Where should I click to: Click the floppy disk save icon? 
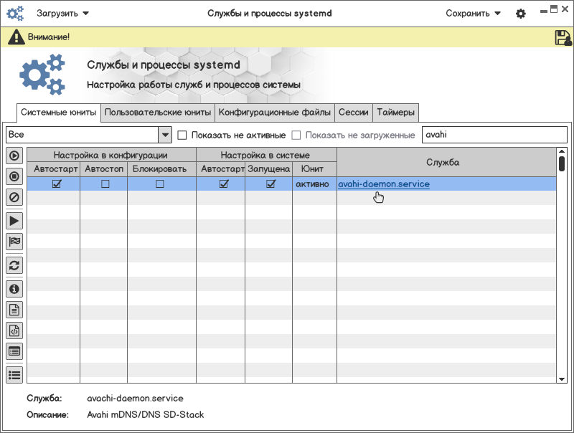point(563,37)
